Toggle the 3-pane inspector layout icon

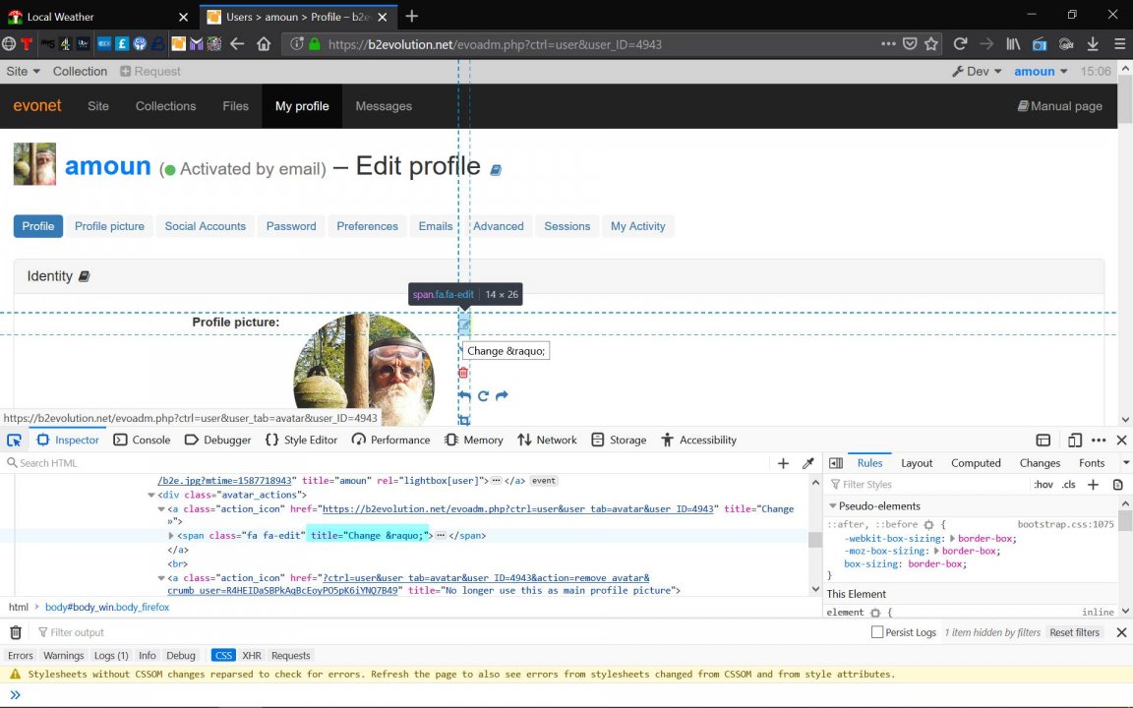(836, 463)
